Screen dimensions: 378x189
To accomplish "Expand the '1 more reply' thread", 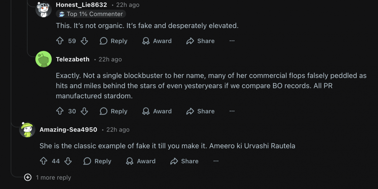I will (x=47, y=177).
